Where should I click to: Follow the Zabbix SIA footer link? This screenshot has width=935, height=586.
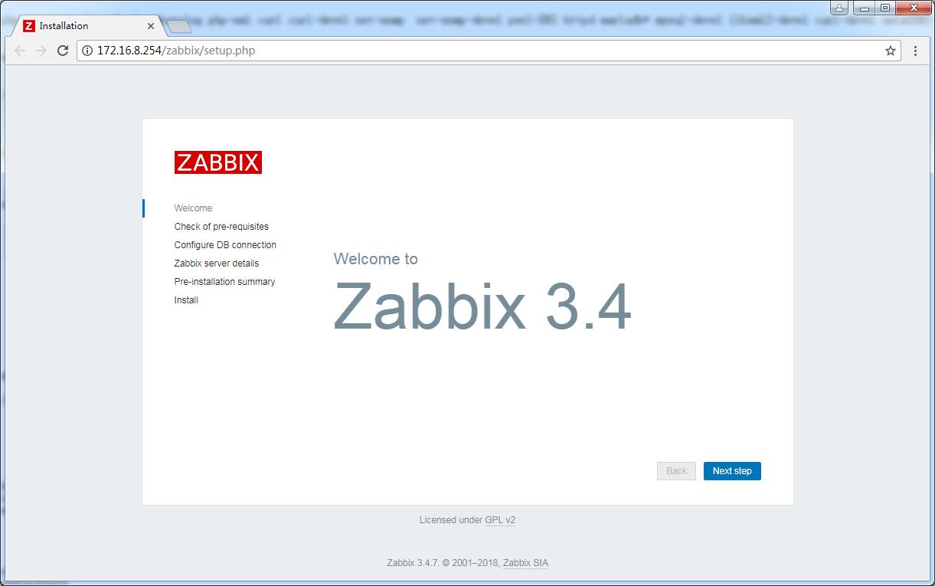[525, 563]
